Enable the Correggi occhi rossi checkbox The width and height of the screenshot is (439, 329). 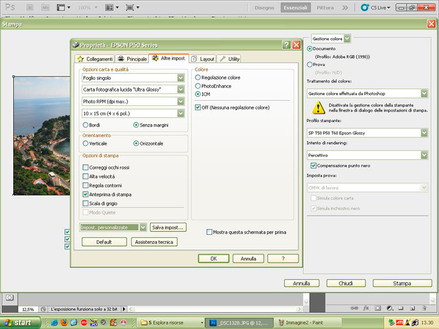tap(85, 167)
